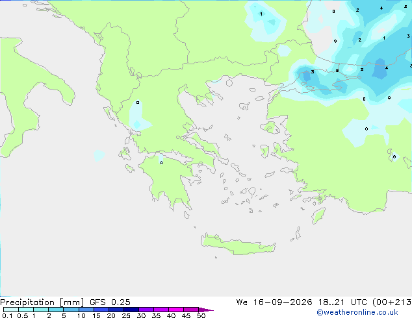Click the island of Crete
The height and width of the screenshot is (318, 412).
[238, 245]
